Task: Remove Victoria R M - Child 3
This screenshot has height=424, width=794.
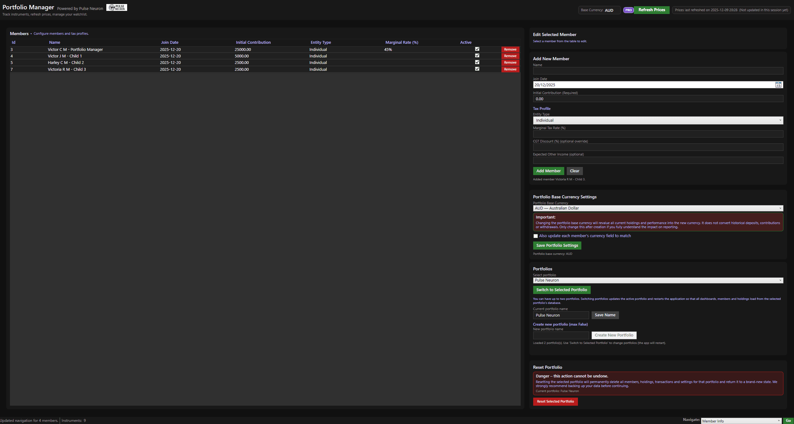Action: click(510, 69)
